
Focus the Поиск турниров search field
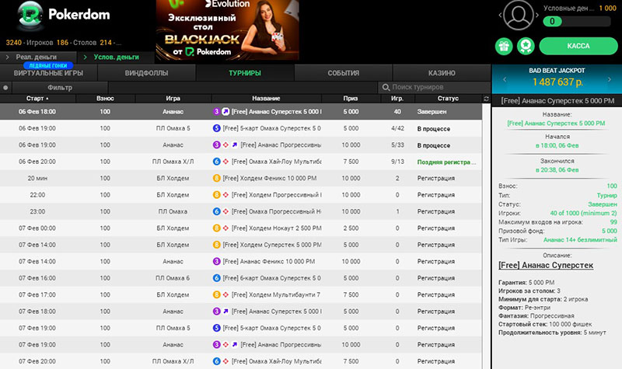coord(435,87)
